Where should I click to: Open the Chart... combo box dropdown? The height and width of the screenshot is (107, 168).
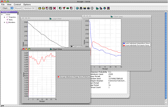point(7,8)
